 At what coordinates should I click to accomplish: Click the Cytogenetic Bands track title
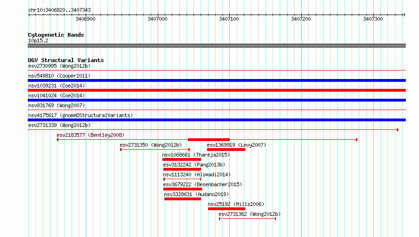[56, 35]
